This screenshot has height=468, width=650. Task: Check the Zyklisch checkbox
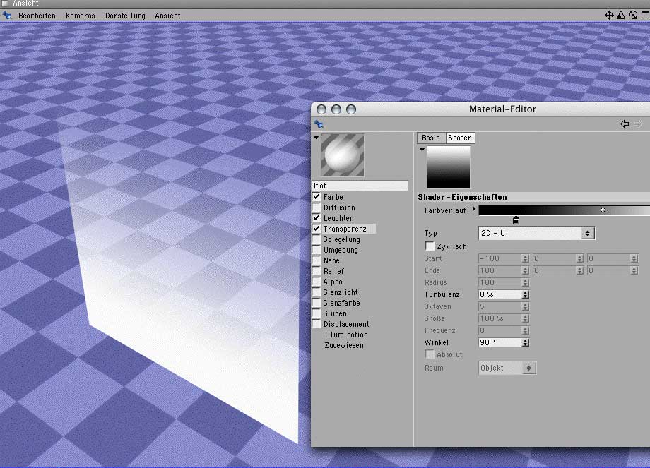point(430,246)
